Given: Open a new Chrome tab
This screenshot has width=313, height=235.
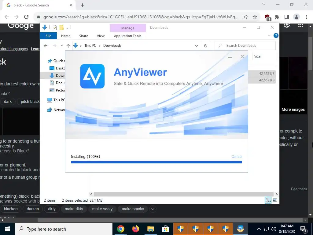Looking at the screenshot, I should 83,5.
